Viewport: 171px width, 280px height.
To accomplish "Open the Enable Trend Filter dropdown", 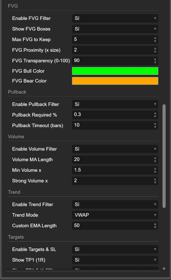I will pyautogui.click(x=115, y=204).
